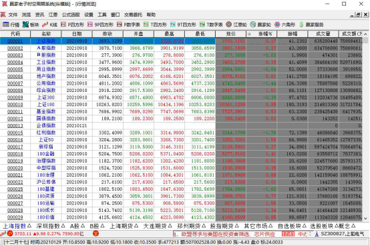Screen dimensions: 370x246
Task: Open 赢家服务 dollar-sign service
Action: click(311, 25)
